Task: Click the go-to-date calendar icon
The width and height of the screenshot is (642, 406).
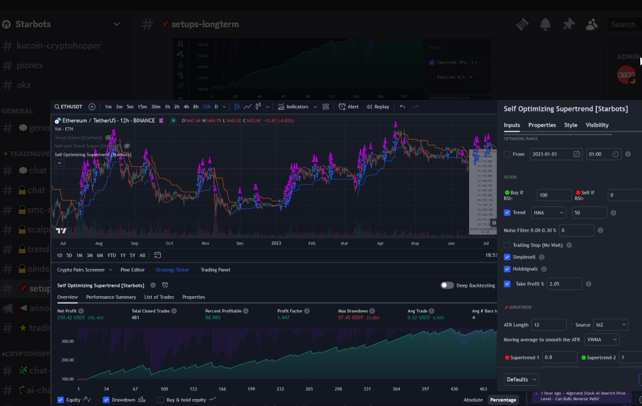Action: 157,255
